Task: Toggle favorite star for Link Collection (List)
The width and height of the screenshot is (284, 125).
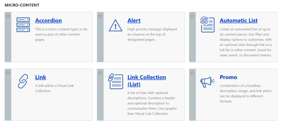Action: pyautogui.click(x=100, y=73)
